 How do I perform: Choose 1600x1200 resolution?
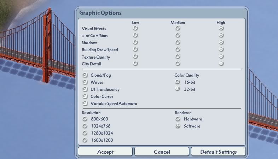click(x=85, y=140)
